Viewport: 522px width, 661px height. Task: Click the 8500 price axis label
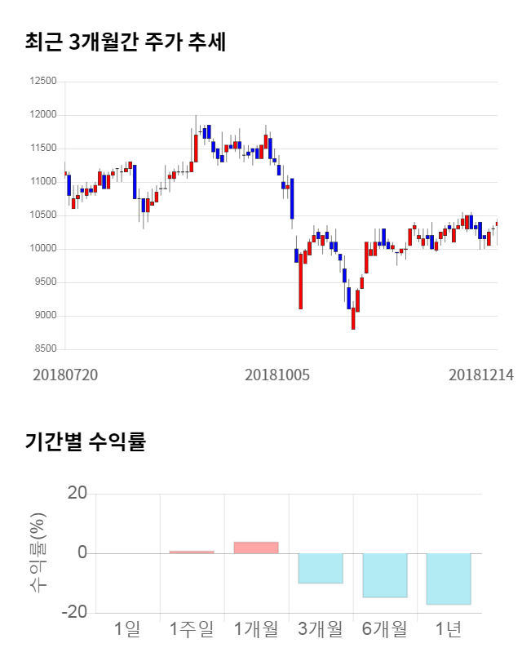[45, 349]
